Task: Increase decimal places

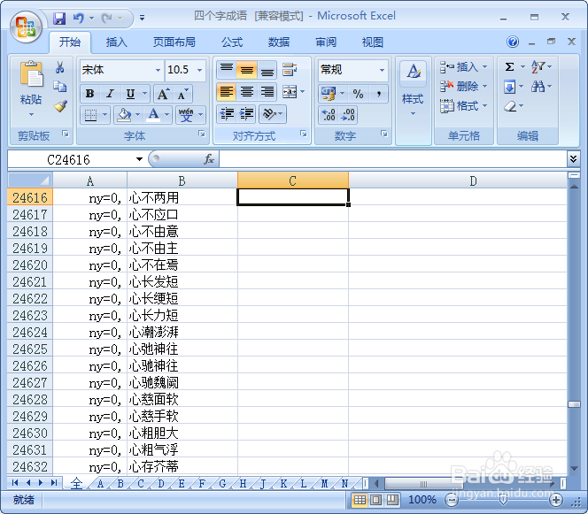Action: 329,115
